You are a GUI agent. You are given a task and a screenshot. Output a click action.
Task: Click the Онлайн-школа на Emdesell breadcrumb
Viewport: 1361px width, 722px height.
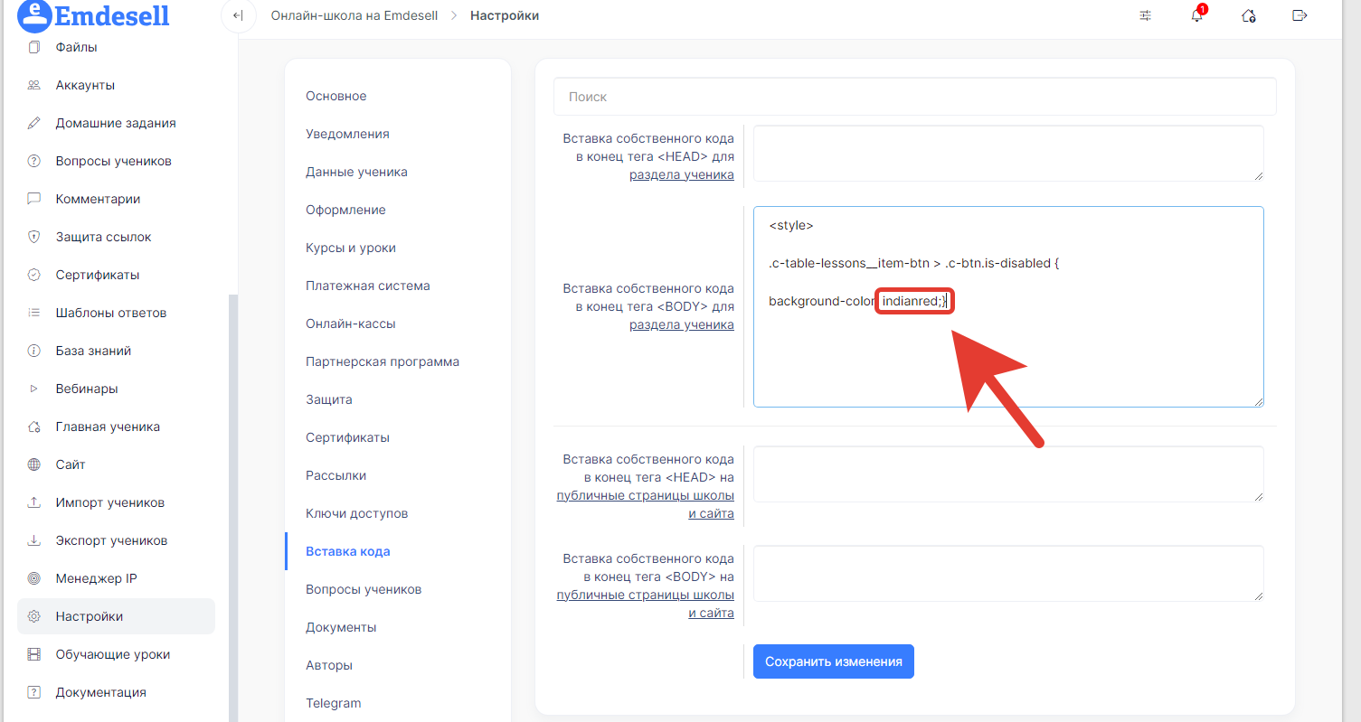(354, 15)
